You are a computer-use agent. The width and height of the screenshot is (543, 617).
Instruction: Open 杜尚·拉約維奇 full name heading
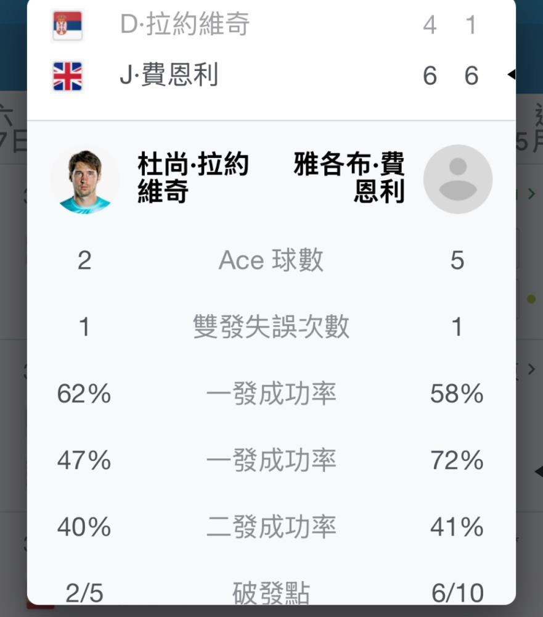coord(193,178)
